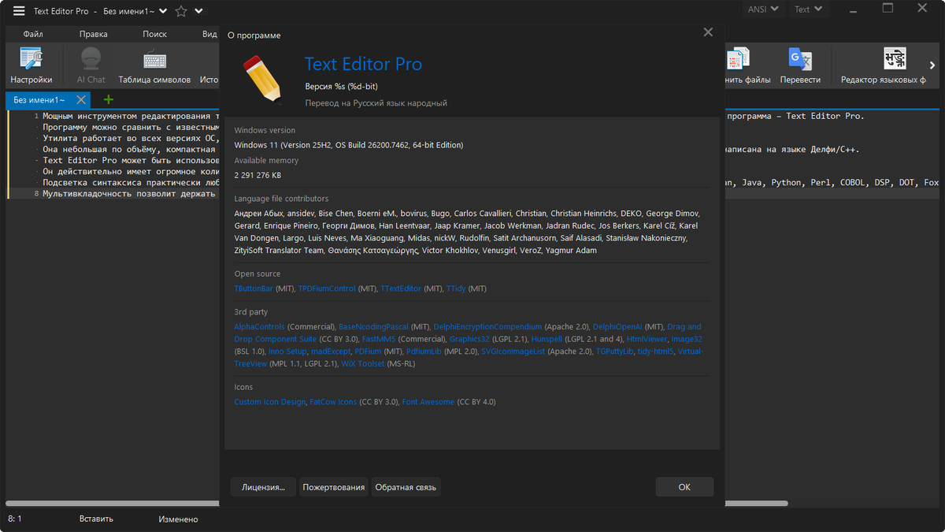945x532 pixels.
Task: Select the Без имени1~ document tab
Action: tap(39, 100)
